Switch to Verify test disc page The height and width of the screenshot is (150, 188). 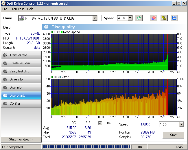(x=21, y=71)
